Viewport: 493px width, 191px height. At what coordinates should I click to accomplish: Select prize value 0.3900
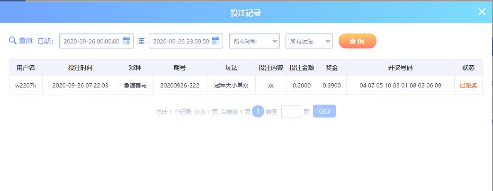click(x=332, y=85)
